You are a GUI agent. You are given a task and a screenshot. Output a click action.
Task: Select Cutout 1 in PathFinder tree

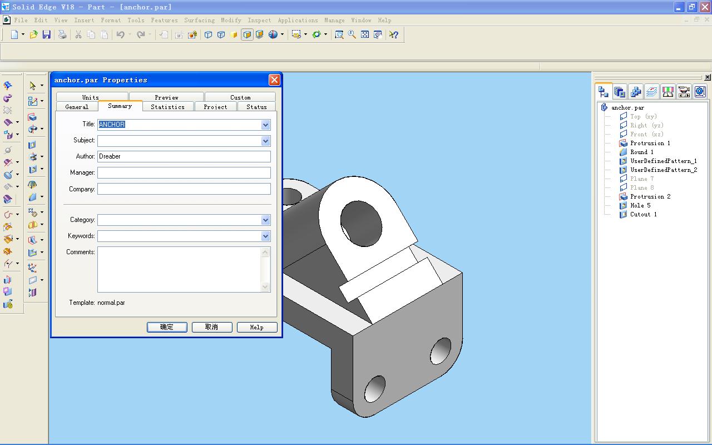point(643,214)
